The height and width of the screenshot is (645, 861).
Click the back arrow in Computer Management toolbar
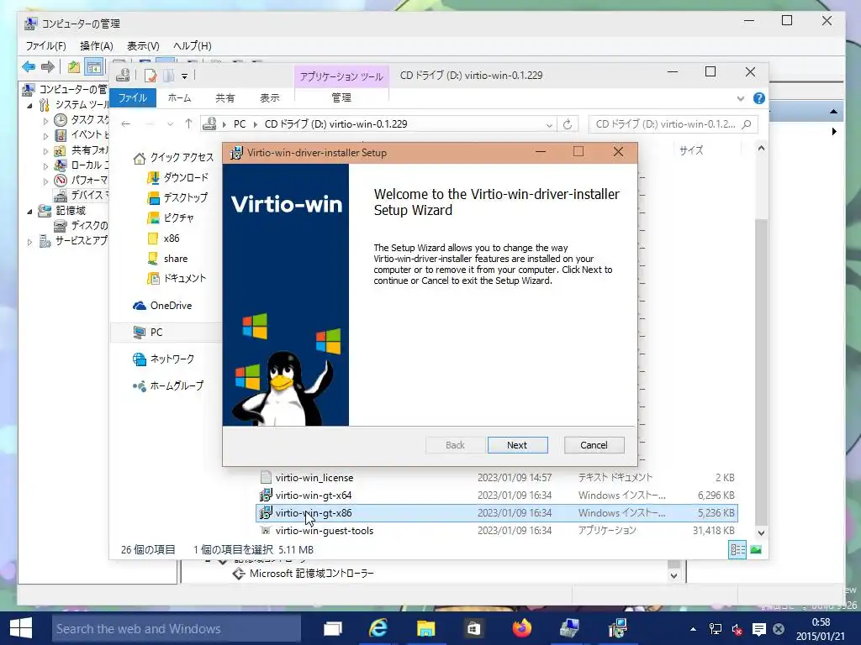(29, 67)
